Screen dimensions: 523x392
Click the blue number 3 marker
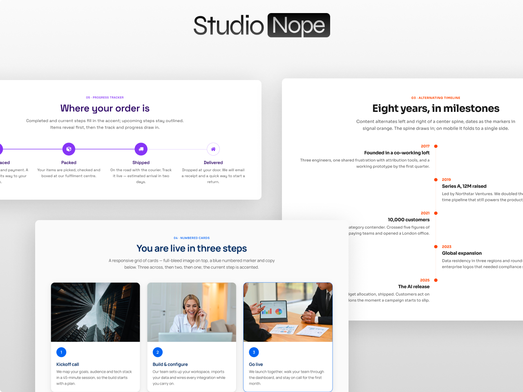pyautogui.click(x=254, y=352)
